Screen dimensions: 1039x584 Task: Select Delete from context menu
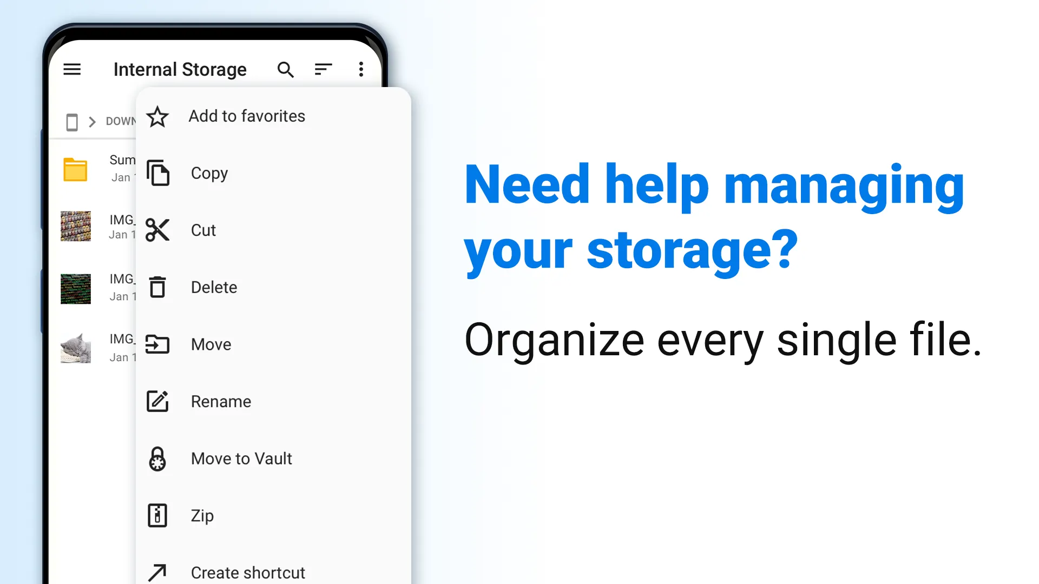coord(214,287)
